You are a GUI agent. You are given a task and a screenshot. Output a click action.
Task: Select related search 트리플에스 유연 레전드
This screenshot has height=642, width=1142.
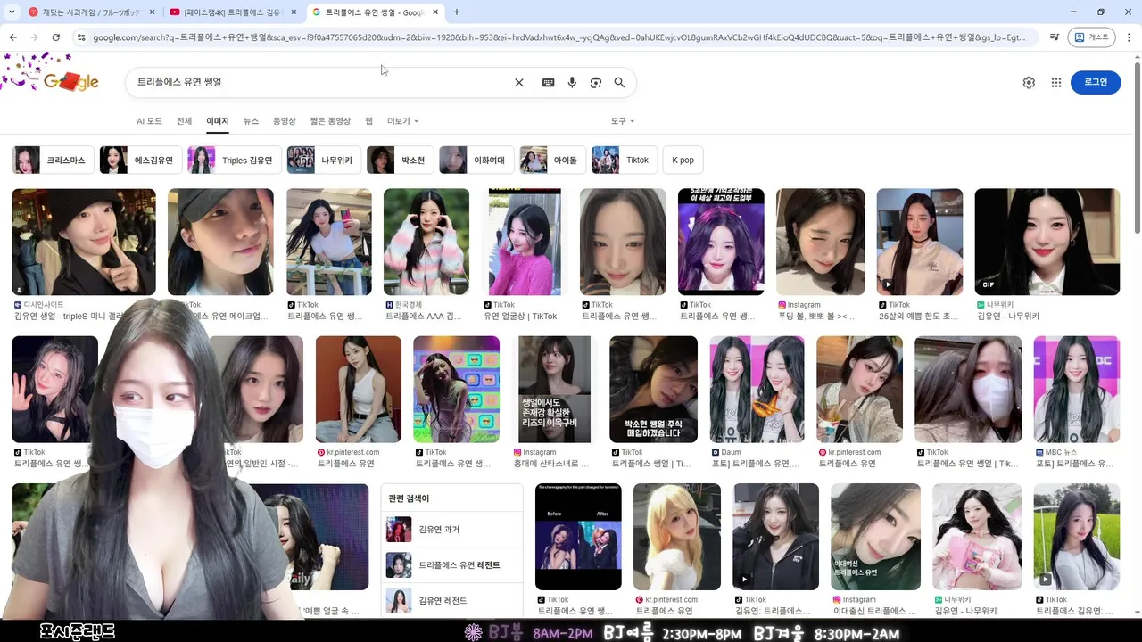[452, 565]
